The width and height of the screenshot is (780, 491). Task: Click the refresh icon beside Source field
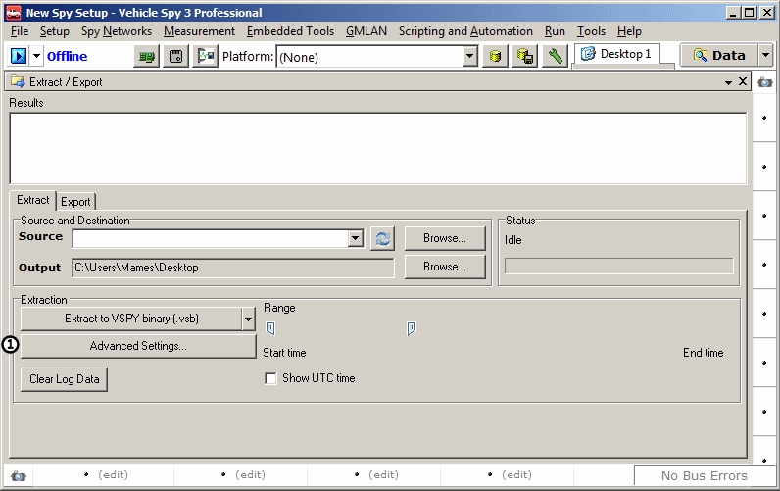382,238
